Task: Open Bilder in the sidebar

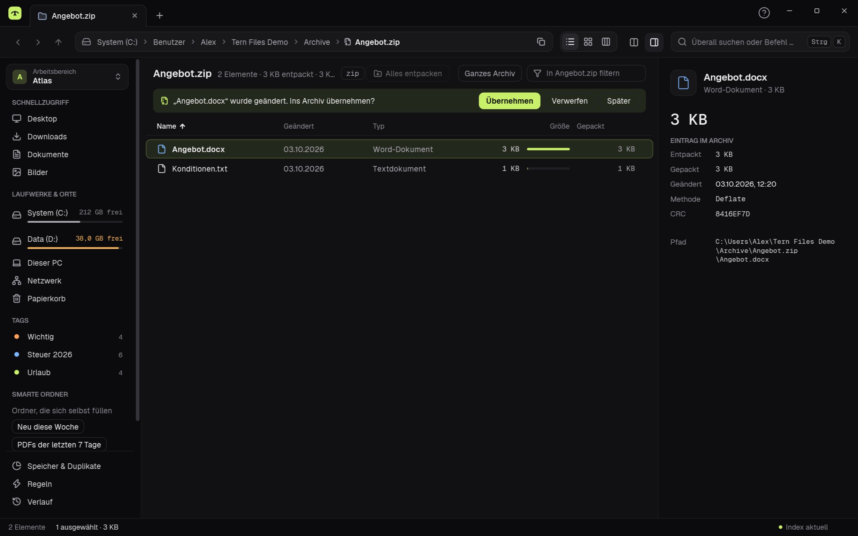Action: (68, 172)
